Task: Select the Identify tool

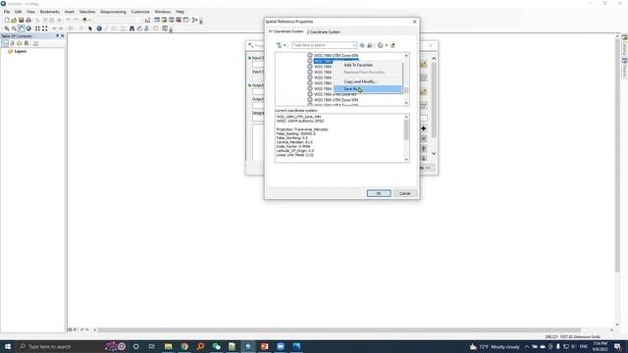Action: click(99, 28)
